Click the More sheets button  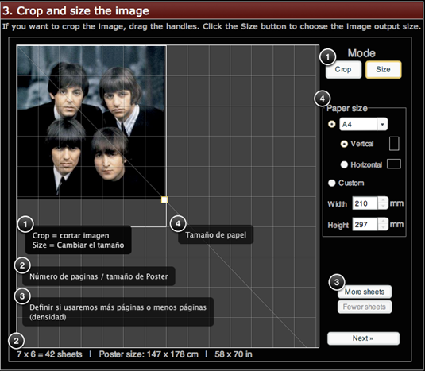pos(365,292)
